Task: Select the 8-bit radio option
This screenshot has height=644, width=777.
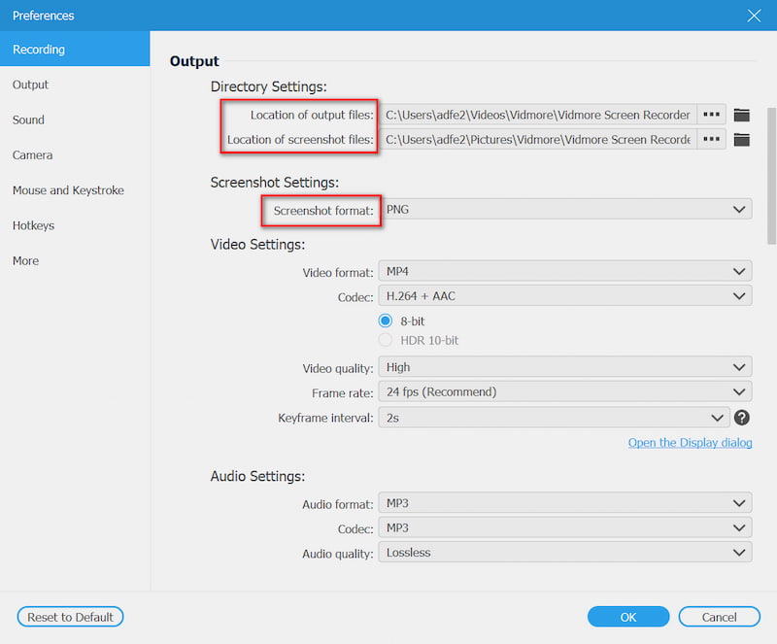Action: click(x=386, y=321)
